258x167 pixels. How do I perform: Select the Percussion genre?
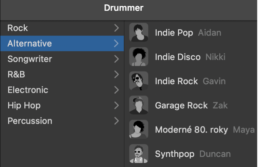click(62, 121)
